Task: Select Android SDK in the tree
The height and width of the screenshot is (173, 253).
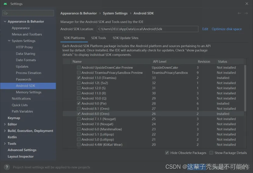Action: (x=28, y=86)
